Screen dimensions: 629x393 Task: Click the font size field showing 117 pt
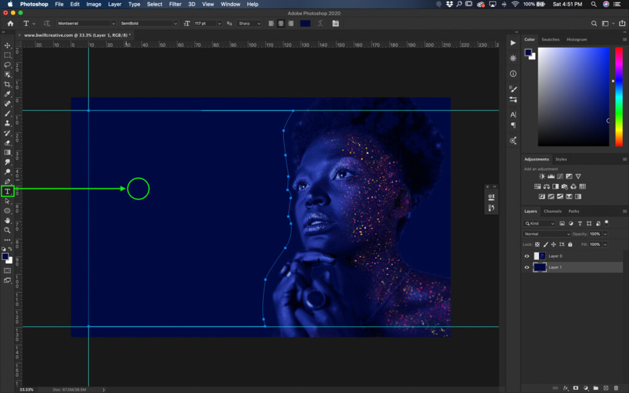(x=204, y=23)
